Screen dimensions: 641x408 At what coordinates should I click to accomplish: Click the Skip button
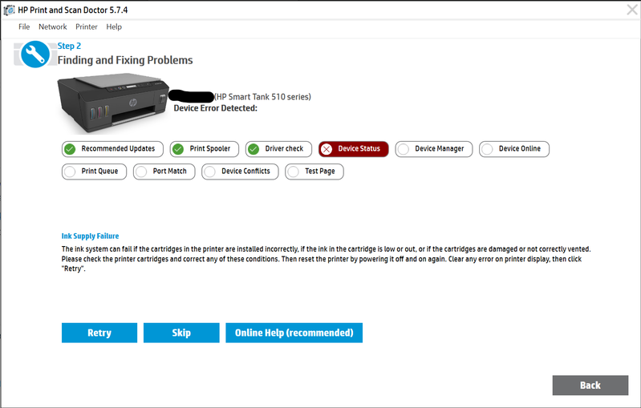[x=181, y=333]
